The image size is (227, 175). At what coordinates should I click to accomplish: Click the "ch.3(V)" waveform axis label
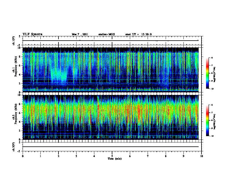(x=14, y=147)
